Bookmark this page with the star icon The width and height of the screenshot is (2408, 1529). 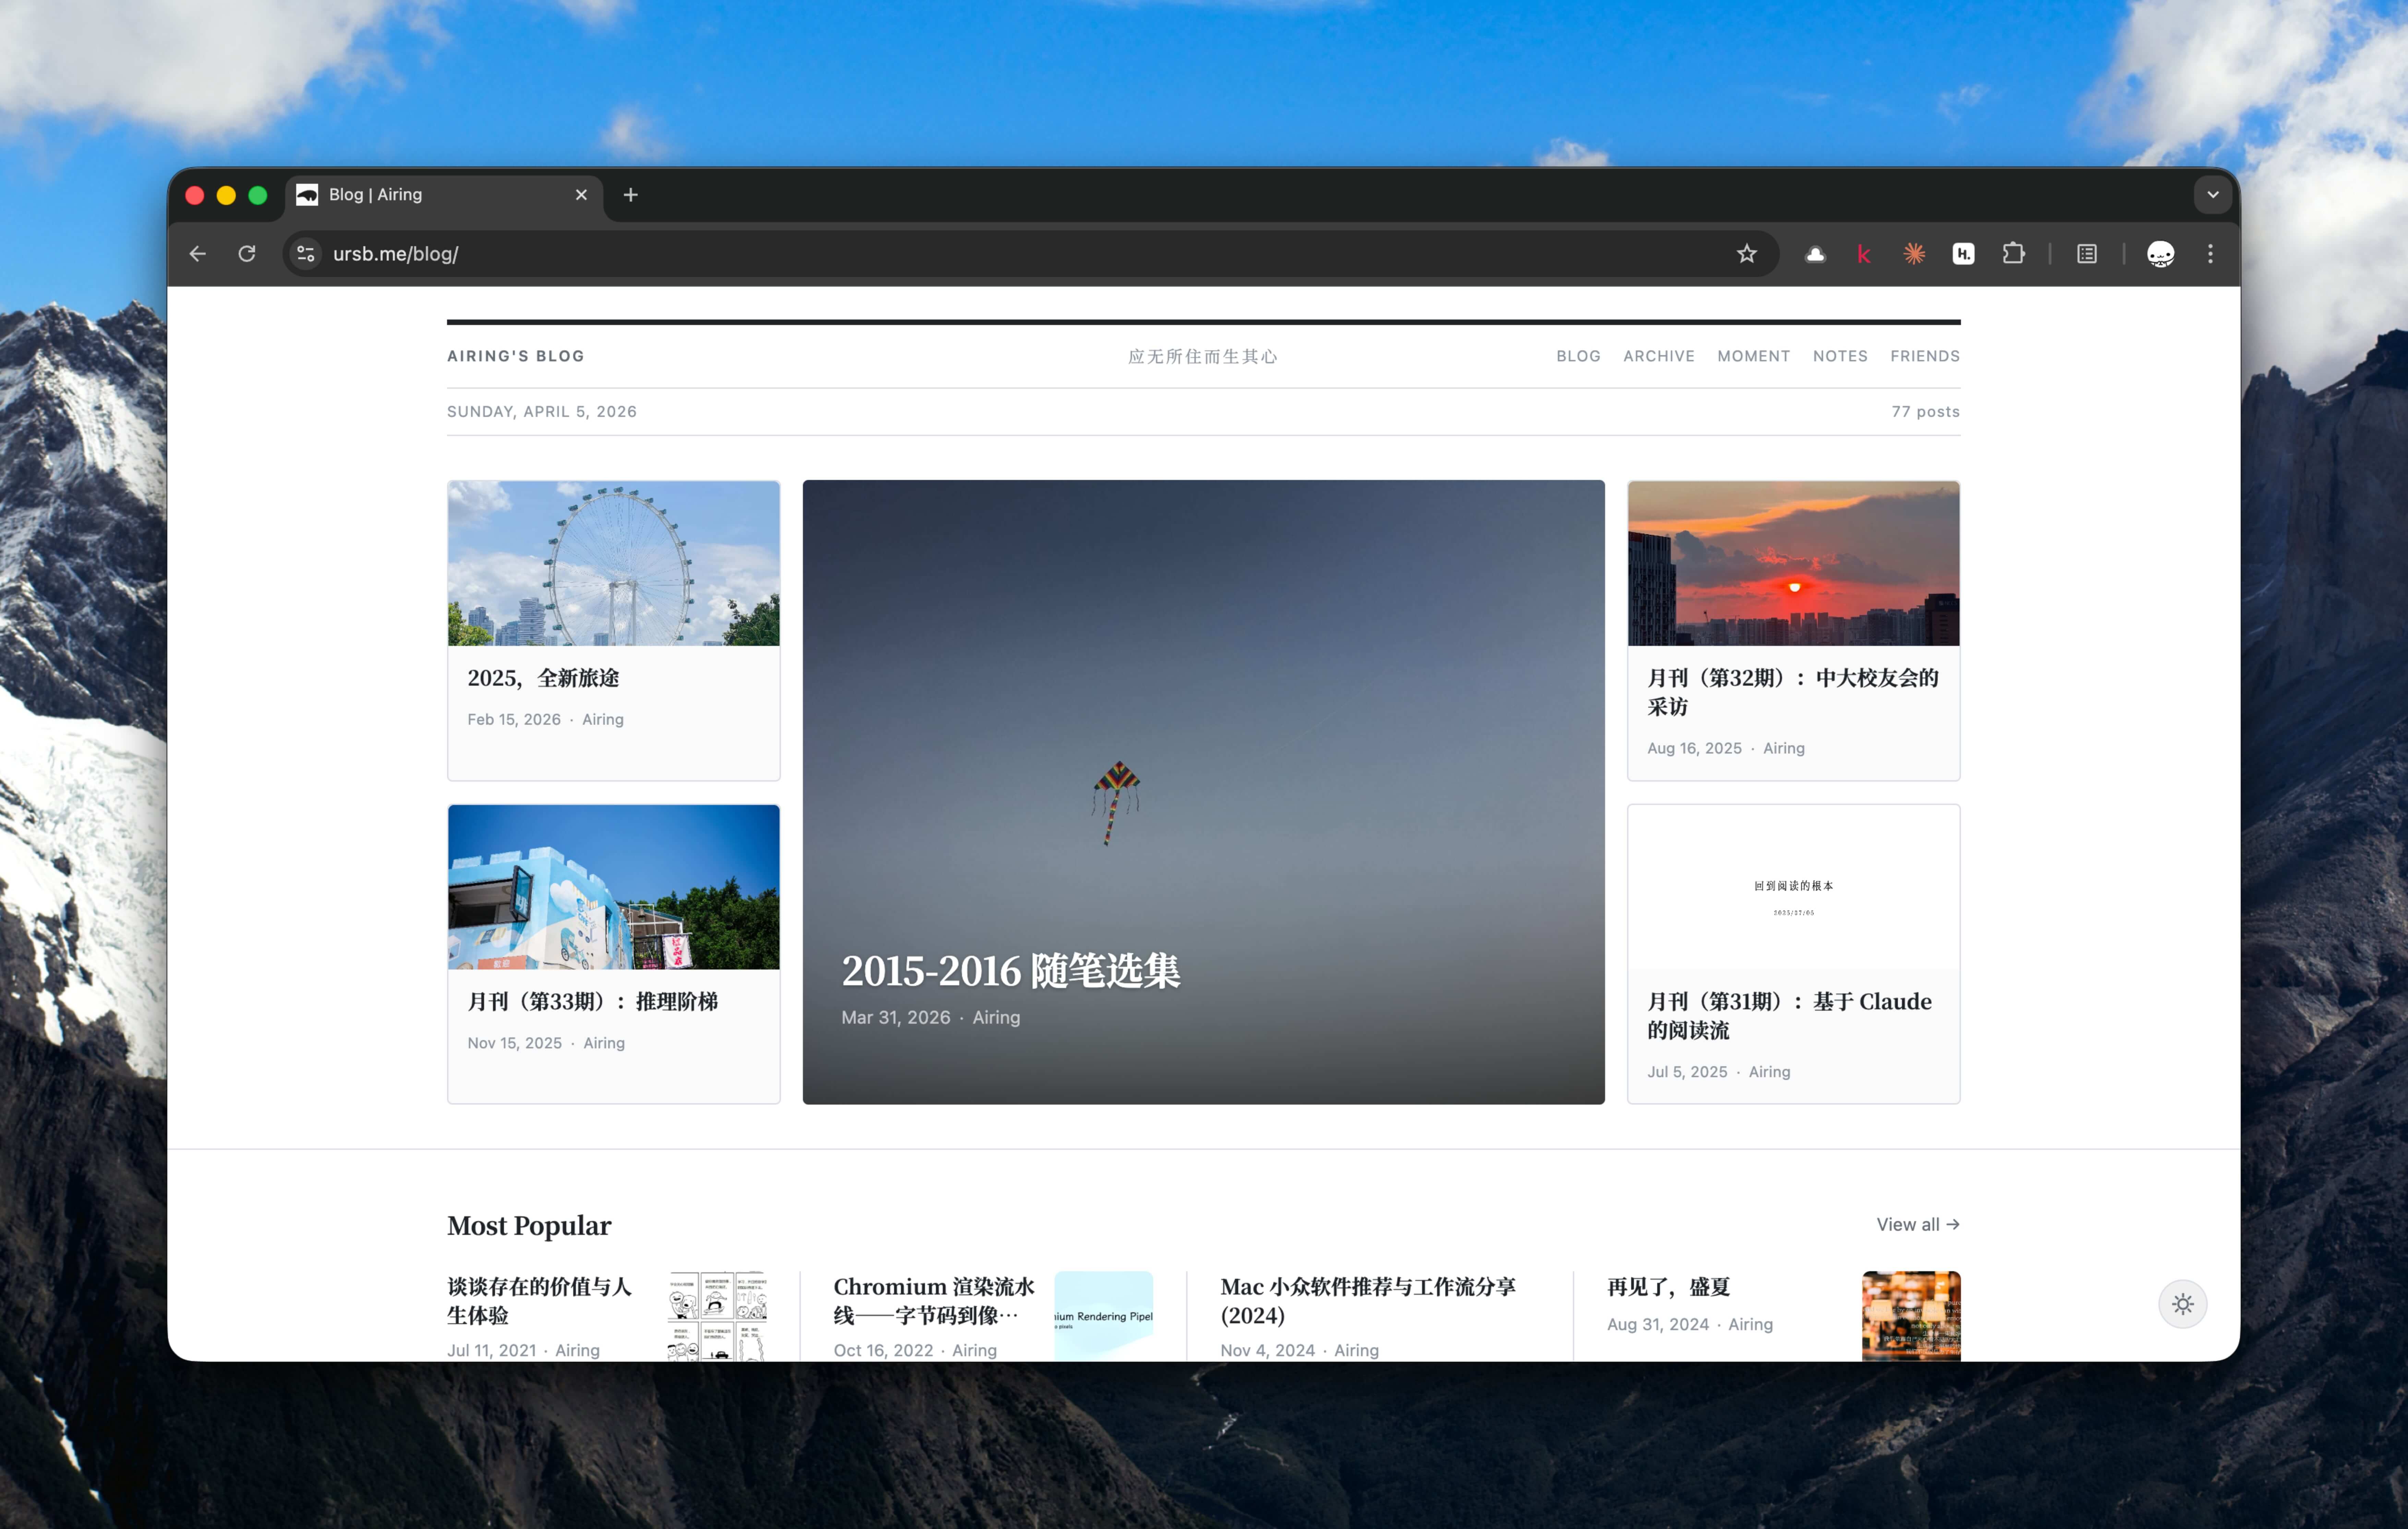(x=1746, y=254)
